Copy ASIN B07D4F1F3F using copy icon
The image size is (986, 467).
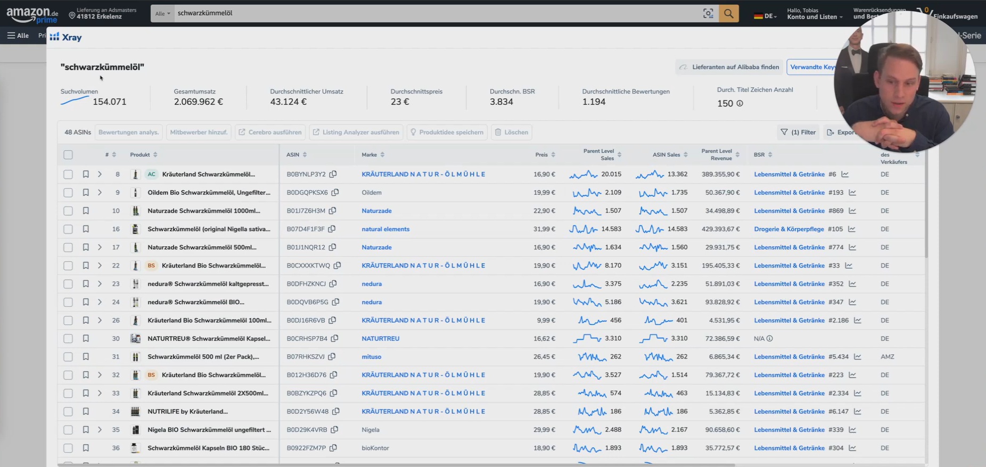(332, 229)
